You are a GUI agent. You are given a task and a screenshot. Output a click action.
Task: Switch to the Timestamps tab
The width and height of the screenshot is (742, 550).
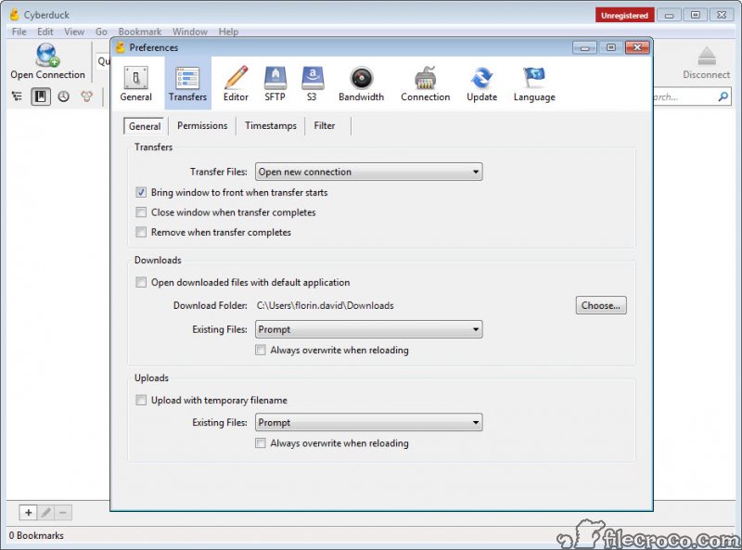click(x=271, y=125)
